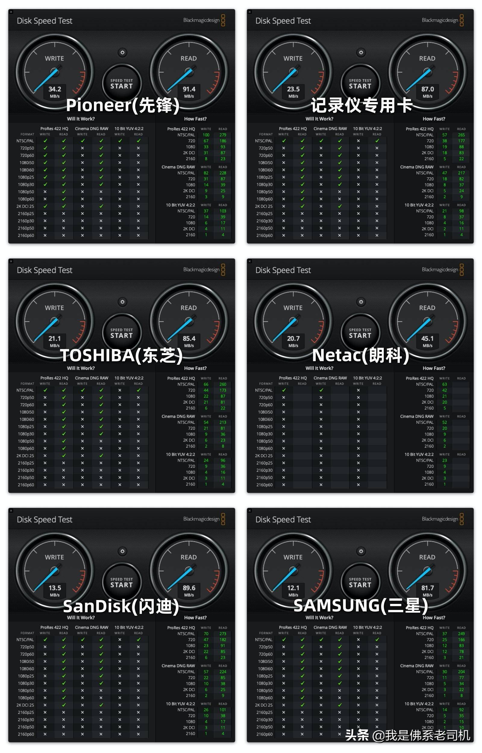Click Will It Work heading in TOSHIBA window
The width and height of the screenshot is (482, 753).
coord(81,368)
